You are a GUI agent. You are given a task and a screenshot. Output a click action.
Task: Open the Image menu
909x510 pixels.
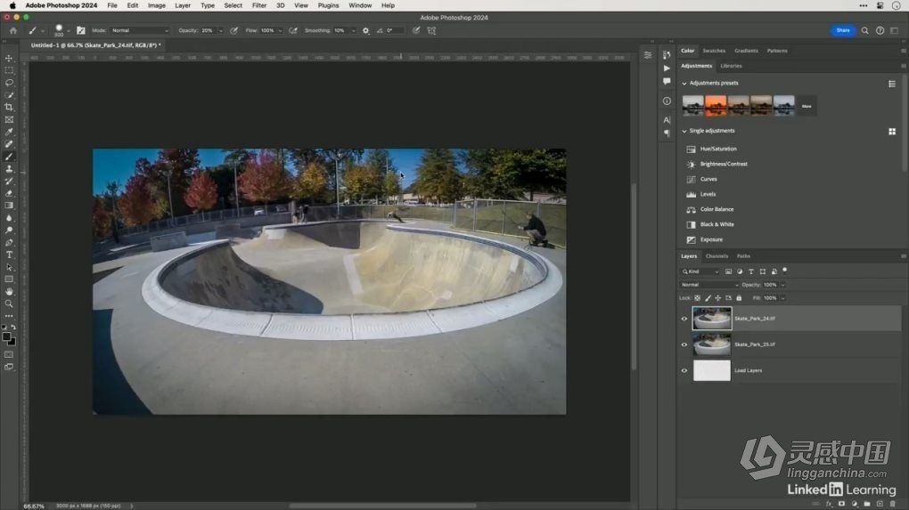pyautogui.click(x=157, y=5)
